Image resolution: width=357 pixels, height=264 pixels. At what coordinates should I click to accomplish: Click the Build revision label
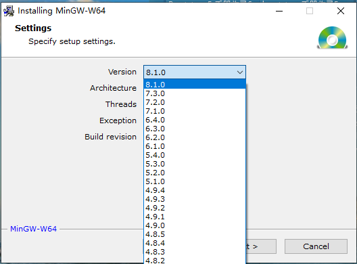point(110,137)
